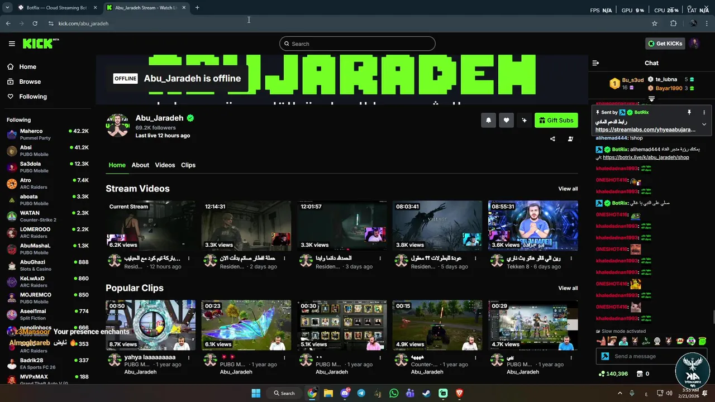Open options menu for 12:01:57 video

[x=380, y=259]
